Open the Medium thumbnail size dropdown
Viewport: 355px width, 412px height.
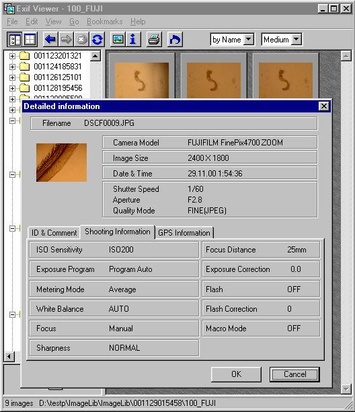pos(297,40)
